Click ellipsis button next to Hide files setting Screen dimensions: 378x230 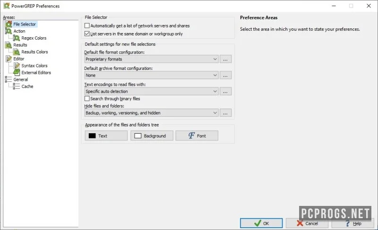coord(225,113)
